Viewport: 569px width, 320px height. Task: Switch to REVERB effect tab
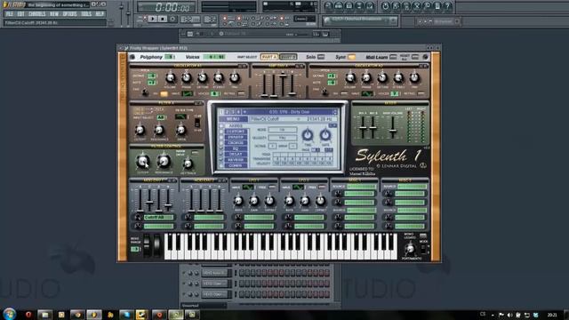(236, 160)
